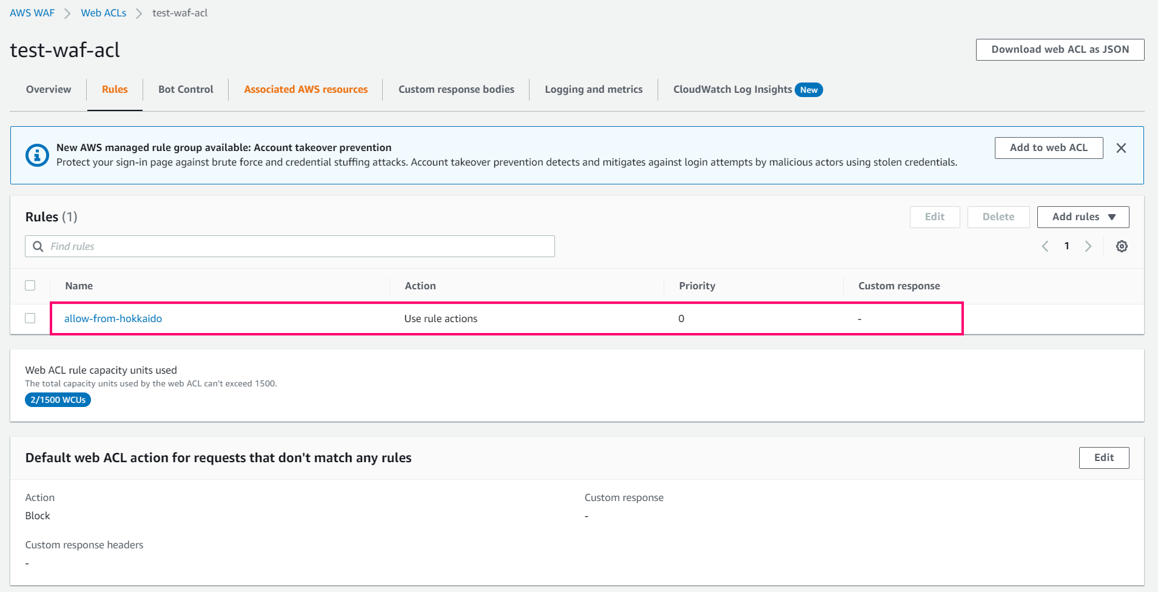The height and width of the screenshot is (592, 1158).
Task: Edit the default web ACL action
Action: point(1103,458)
